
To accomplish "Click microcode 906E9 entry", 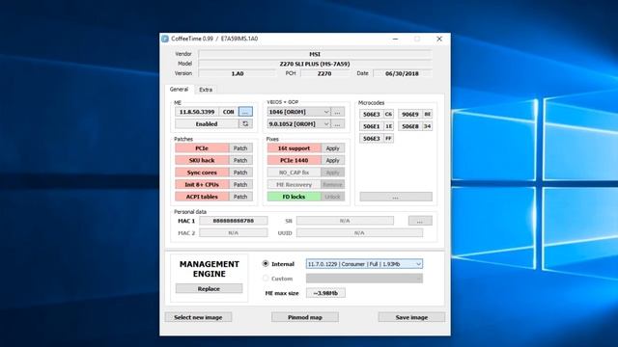I will point(415,114).
